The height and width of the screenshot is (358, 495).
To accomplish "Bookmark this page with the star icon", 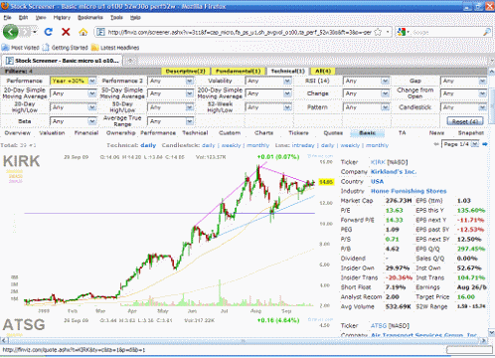I will coord(378,32).
